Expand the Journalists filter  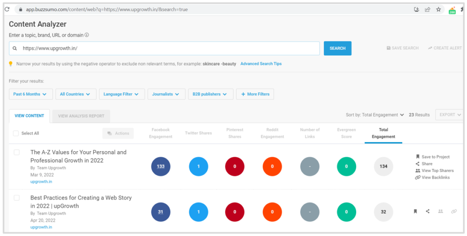(166, 94)
